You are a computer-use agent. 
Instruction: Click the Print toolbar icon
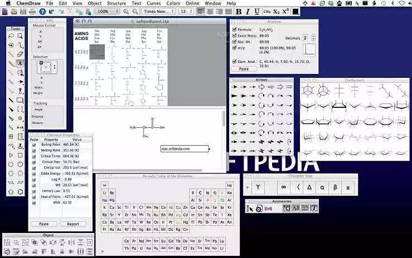click(x=32, y=12)
